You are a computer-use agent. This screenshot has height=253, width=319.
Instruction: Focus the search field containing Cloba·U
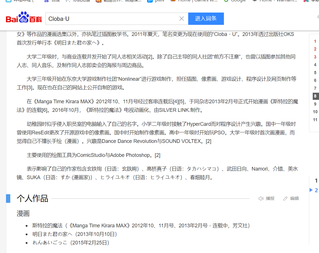point(117,19)
